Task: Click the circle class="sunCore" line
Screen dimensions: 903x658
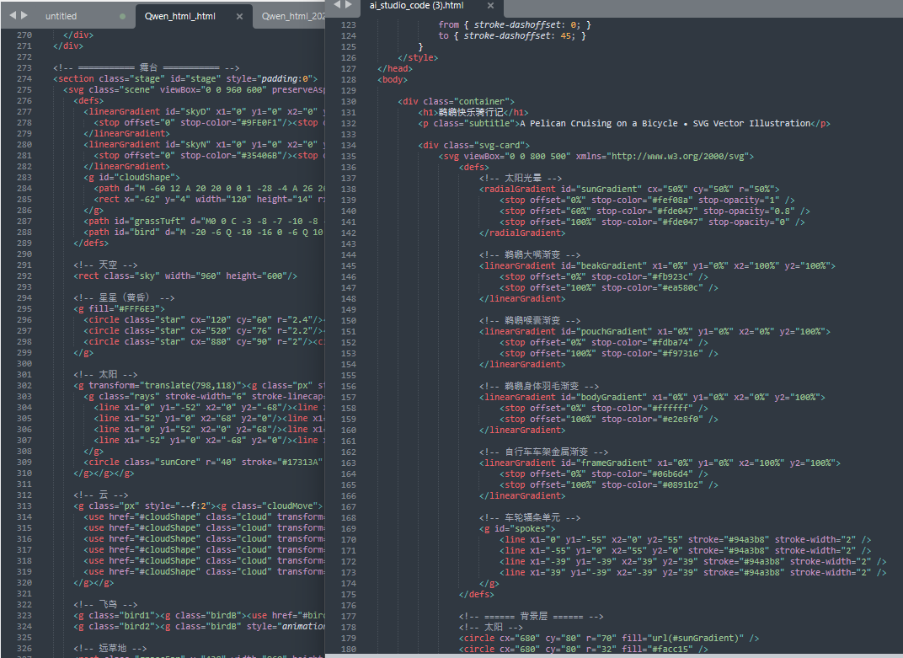Action: pyautogui.click(x=203, y=462)
